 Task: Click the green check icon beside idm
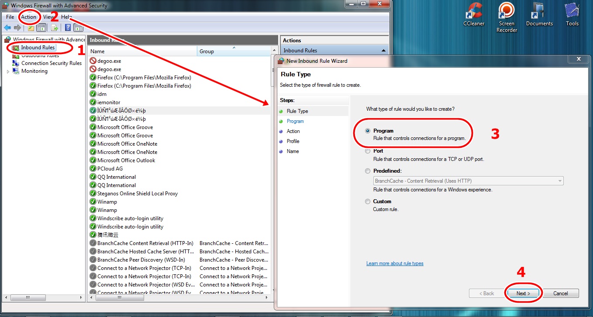point(93,94)
